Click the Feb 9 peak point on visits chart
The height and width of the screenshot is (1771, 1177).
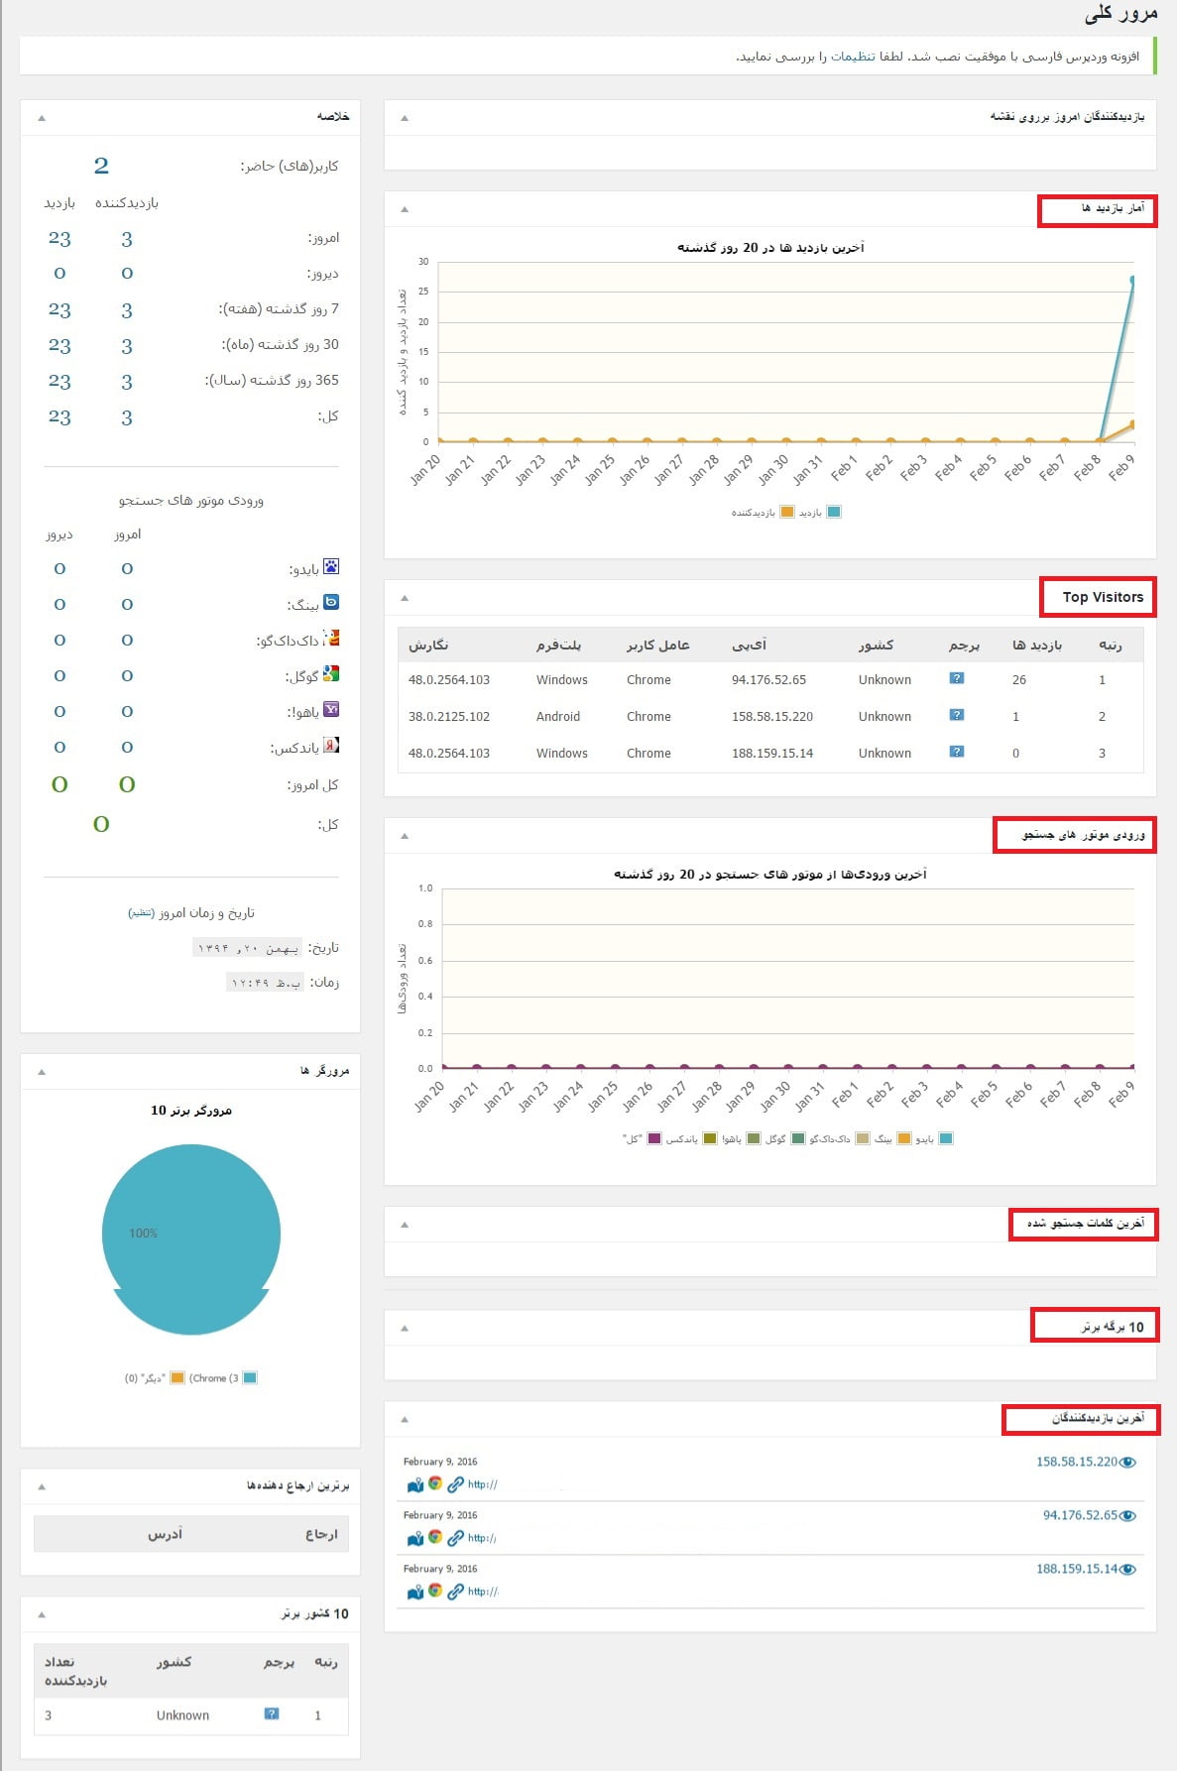tap(1131, 280)
